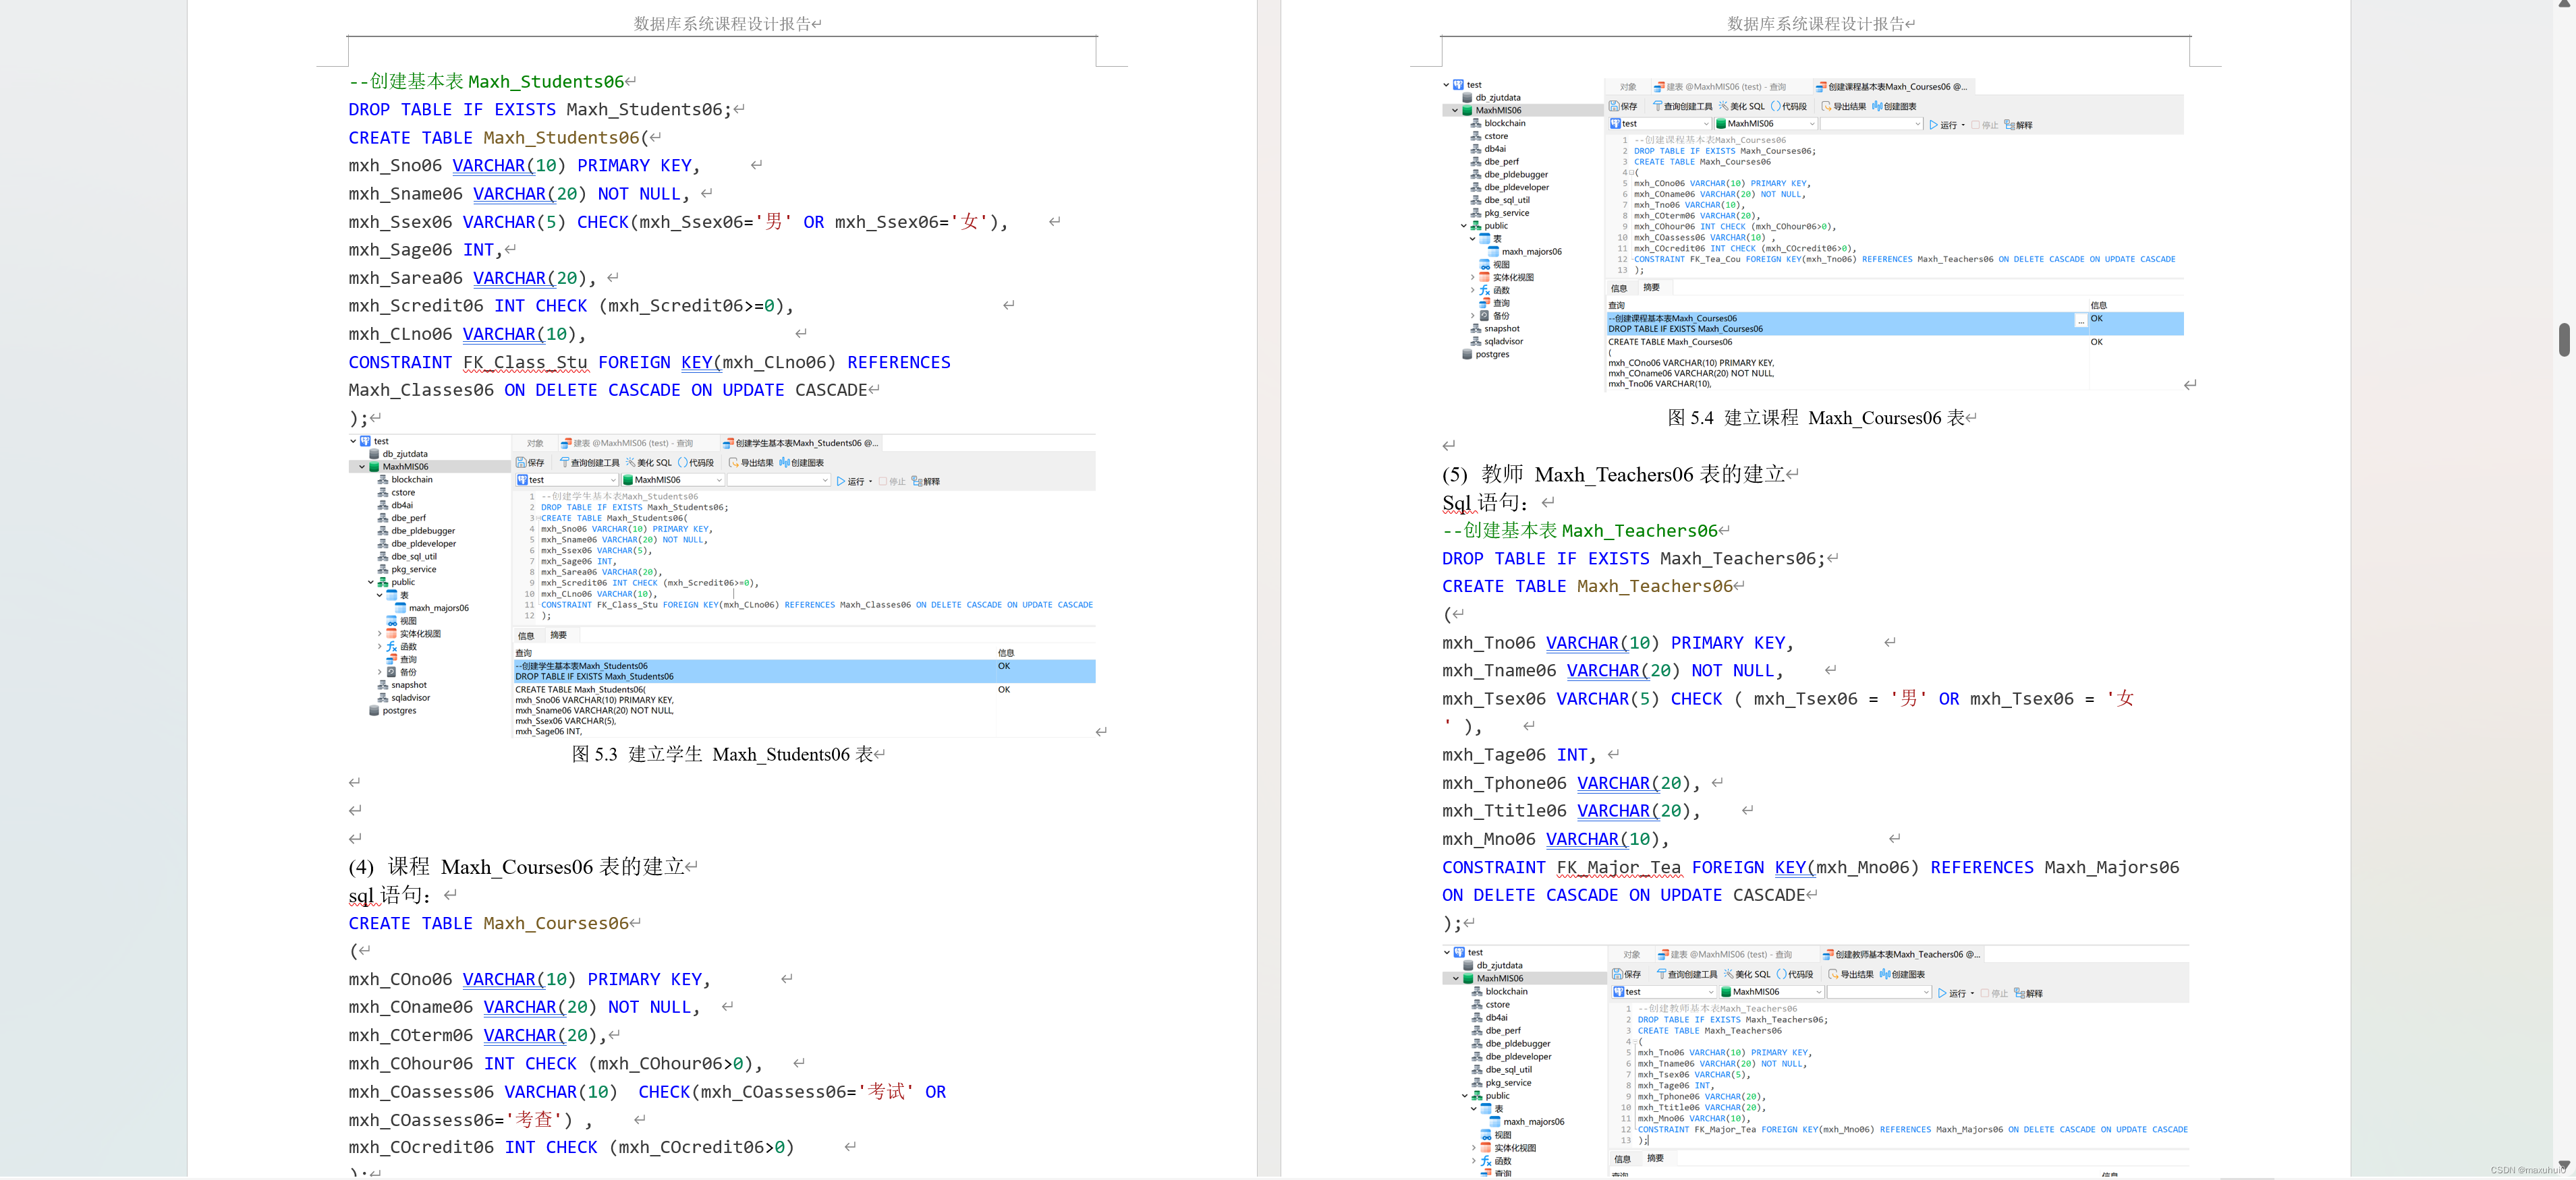Click maxh_majors06 table in Courses06 tree

(1531, 252)
